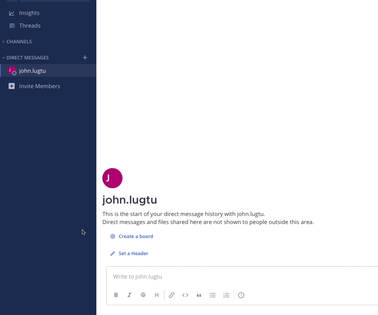Toggle bold formatting in the message toolbar
This screenshot has width=378, height=315.
pyautogui.click(x=116, y=295)
